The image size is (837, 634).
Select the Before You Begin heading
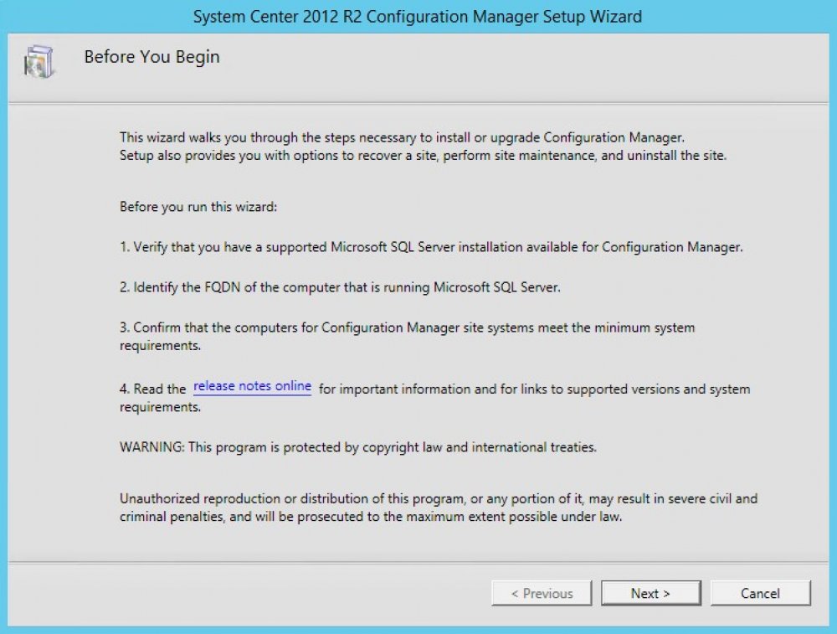pyautogui.click(x=152, y=57)
